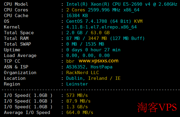This screenshot has width=180, height=117.
Task: Click the used space "2.0 GB"
Action: coord(74,33)
